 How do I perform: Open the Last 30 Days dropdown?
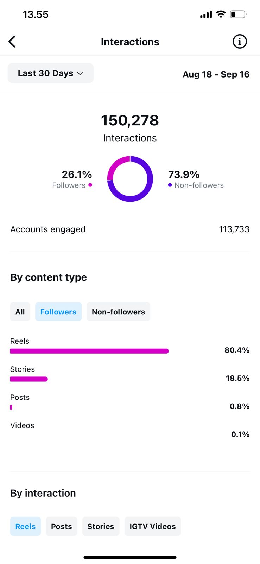click(x=51, y=73)
